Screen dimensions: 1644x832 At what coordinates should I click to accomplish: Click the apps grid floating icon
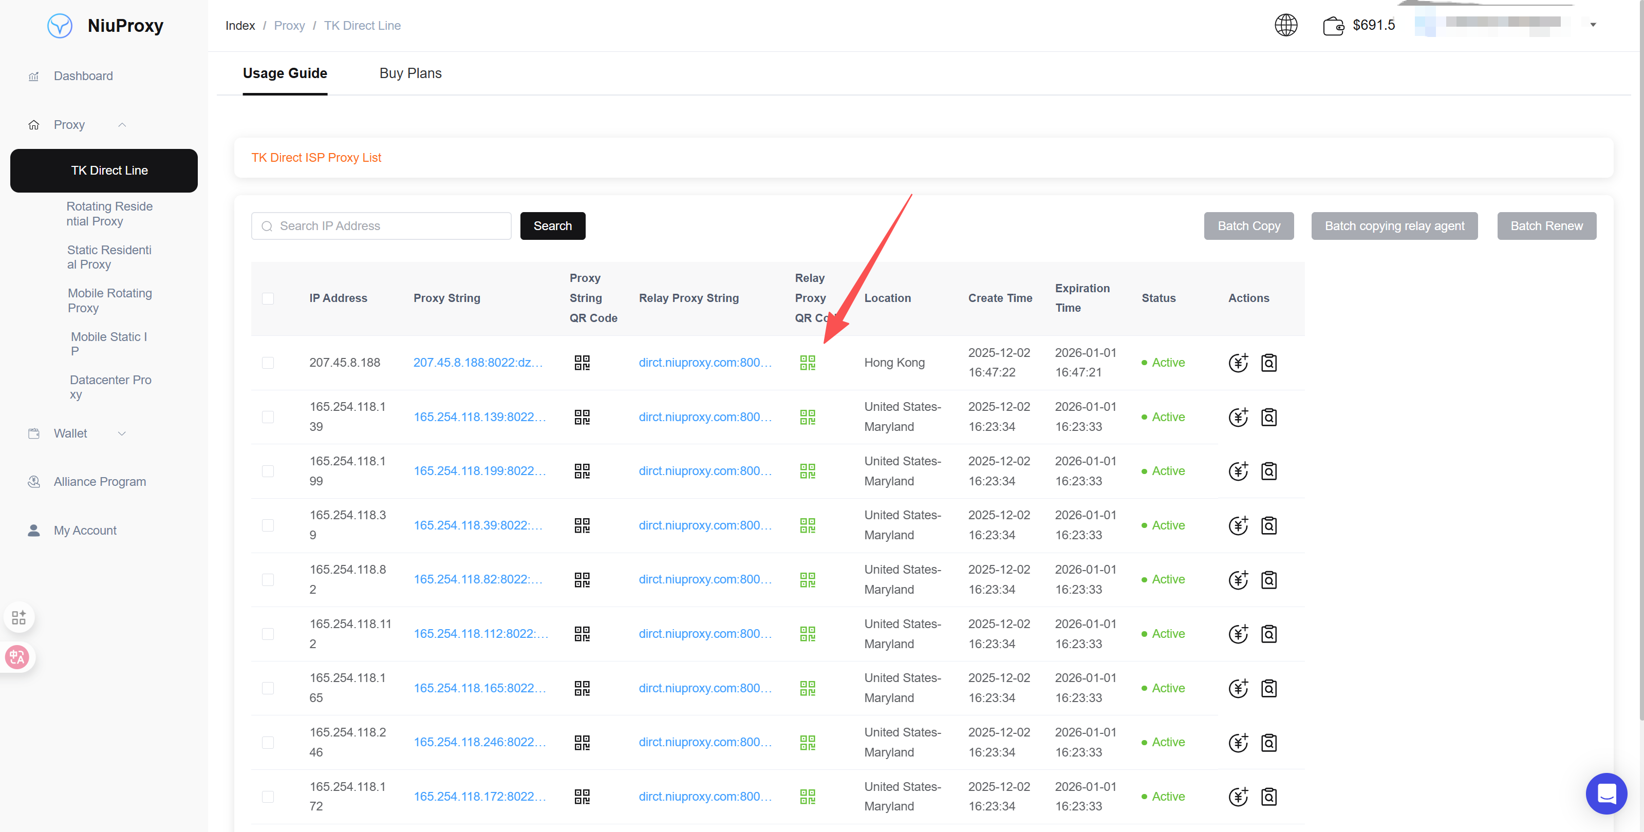(18, 617)
